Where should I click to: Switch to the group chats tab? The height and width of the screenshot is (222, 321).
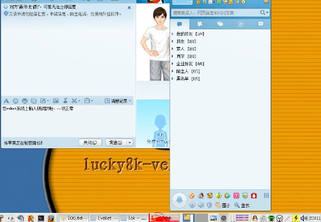coord(220,24)
